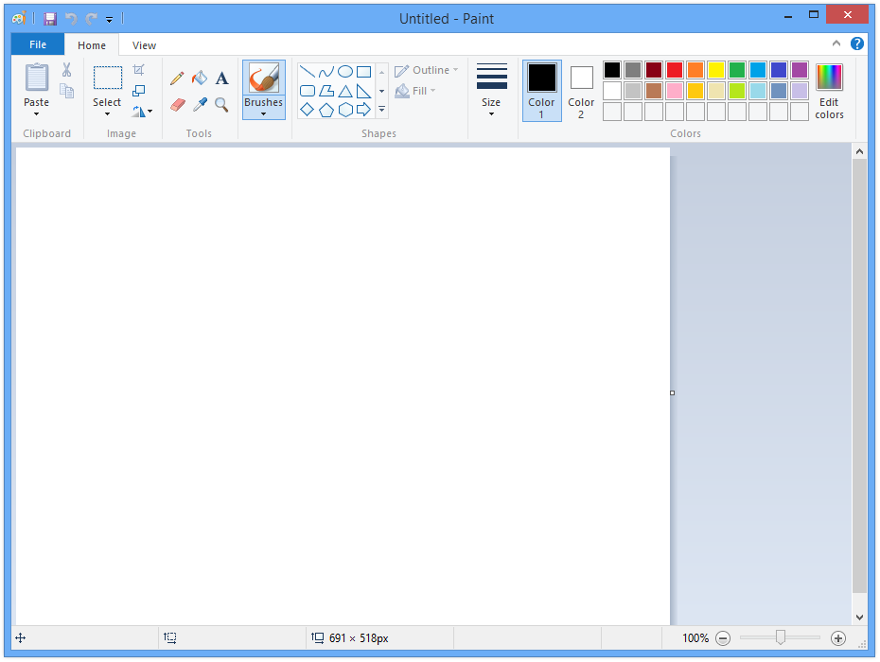Click the zoom in plus button

[x=838, y=638]
